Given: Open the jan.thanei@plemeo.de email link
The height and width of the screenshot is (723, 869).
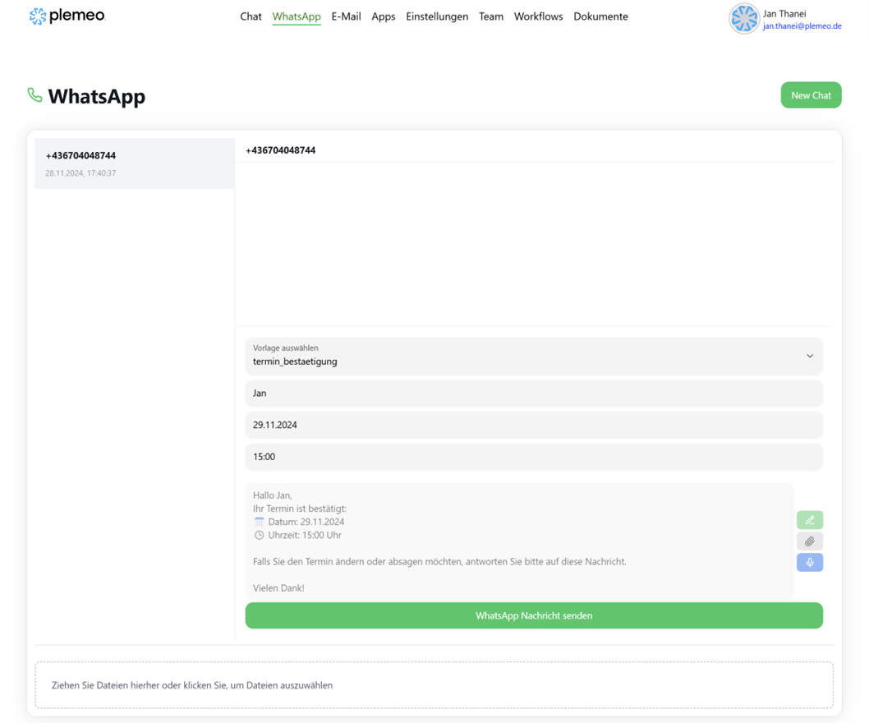Looking at the screenshot, I should (x=801, y=25).
